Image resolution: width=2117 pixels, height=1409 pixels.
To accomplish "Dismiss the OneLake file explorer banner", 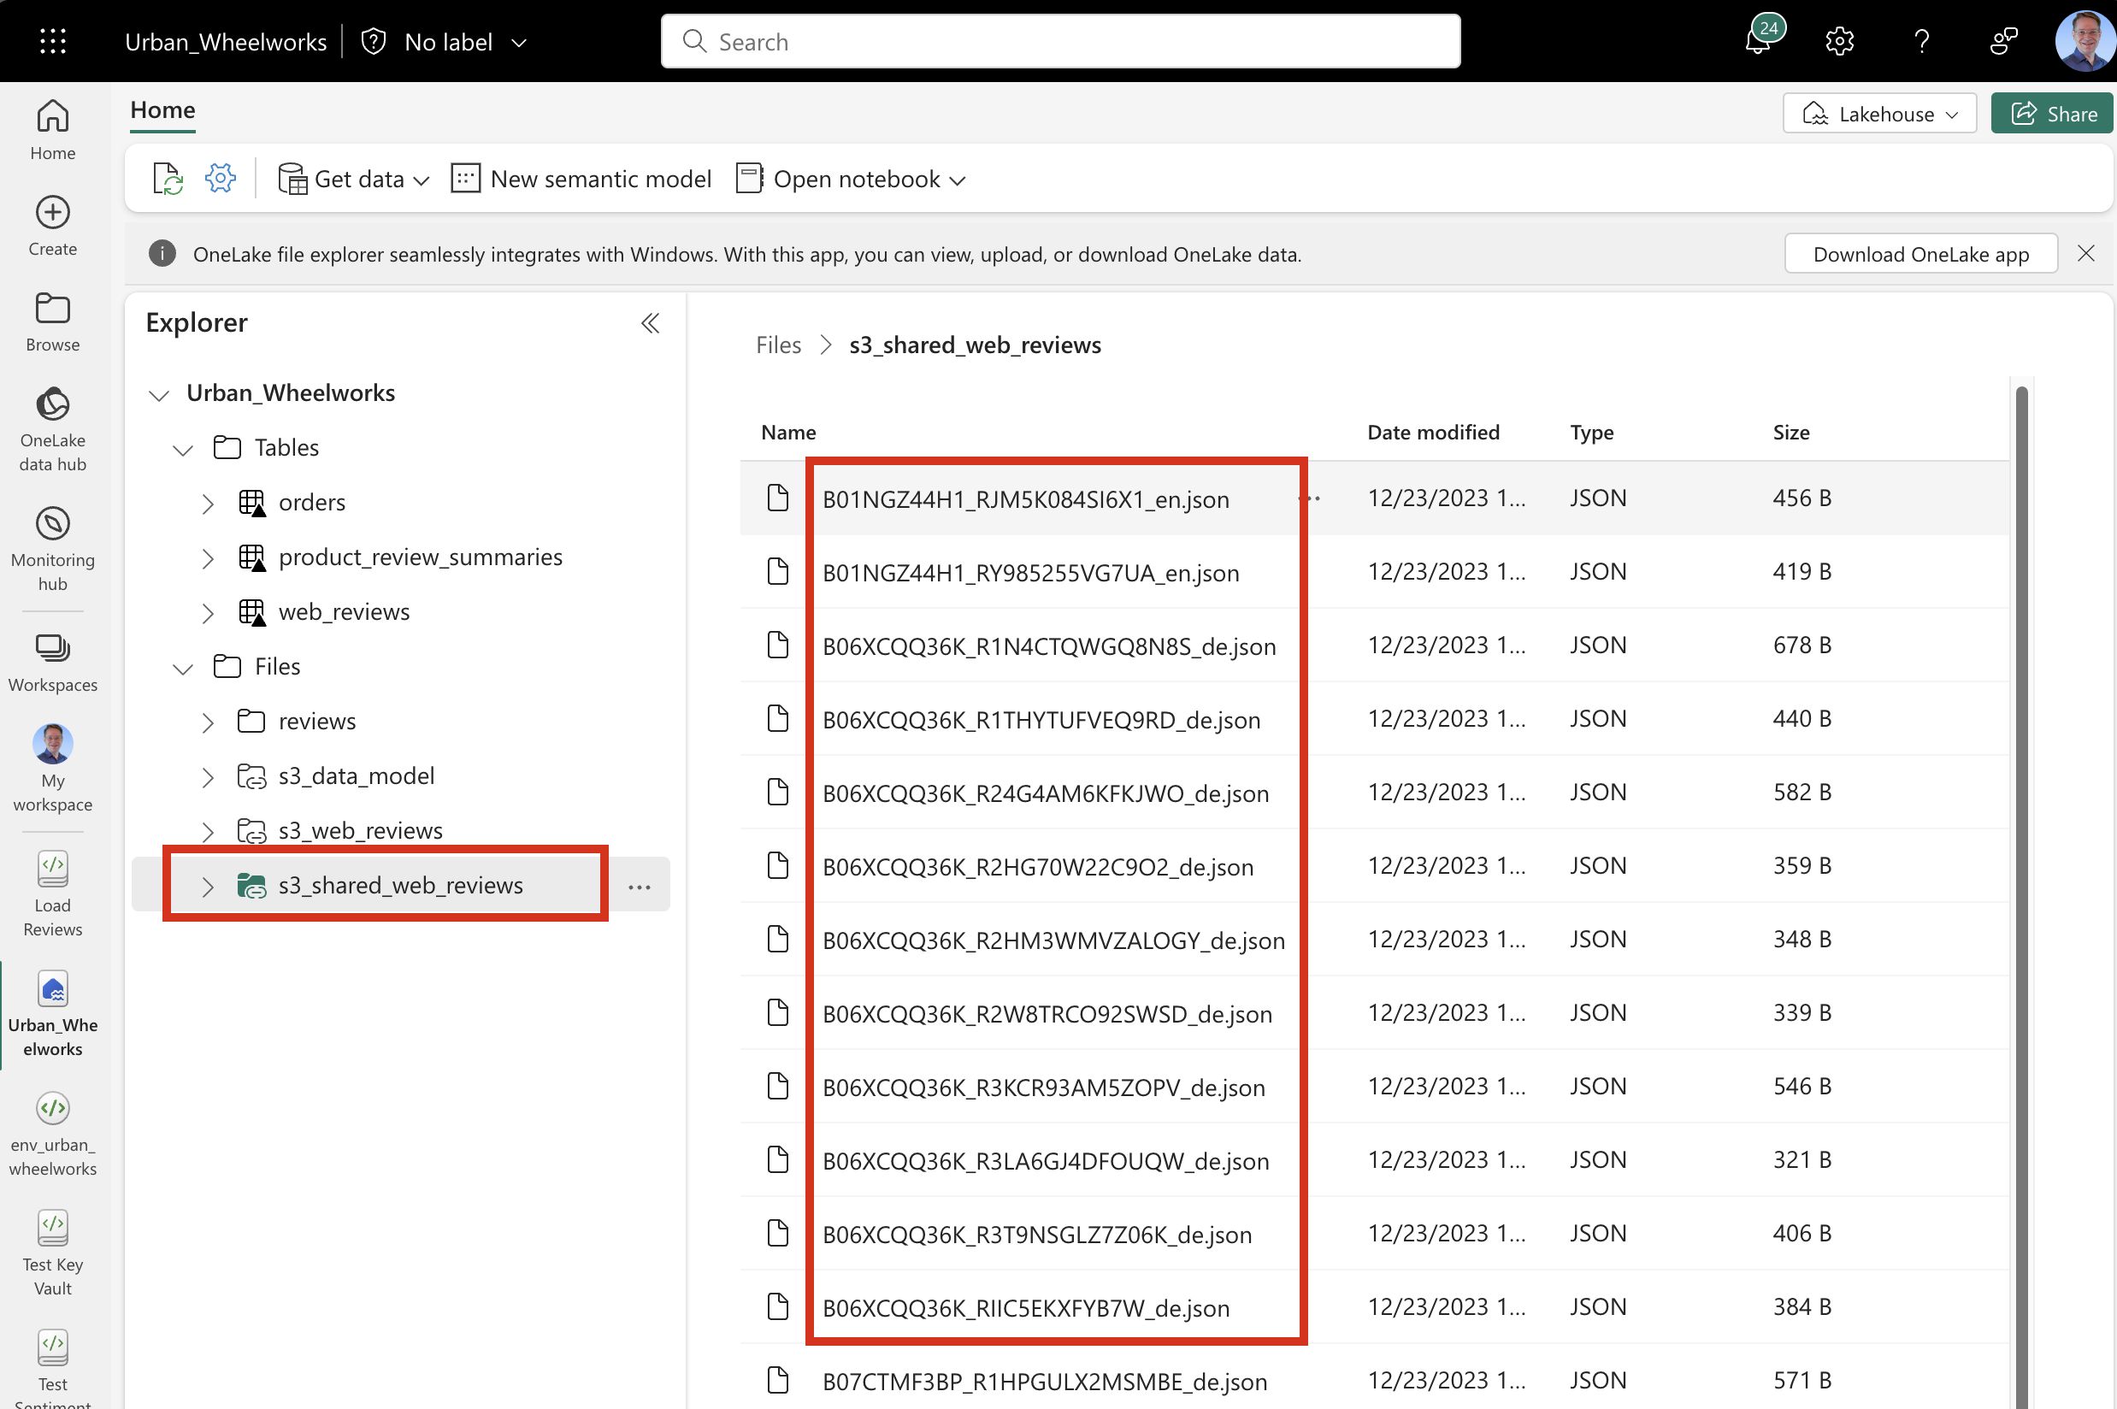I will (2086, 254).
